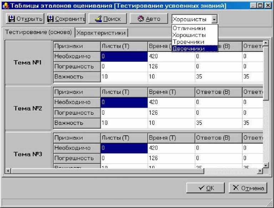Image resolution: width=274 pixels, height=208 pixels.
Task: Click Время (Т) header in Тема №3
Action: click(171, 138)
